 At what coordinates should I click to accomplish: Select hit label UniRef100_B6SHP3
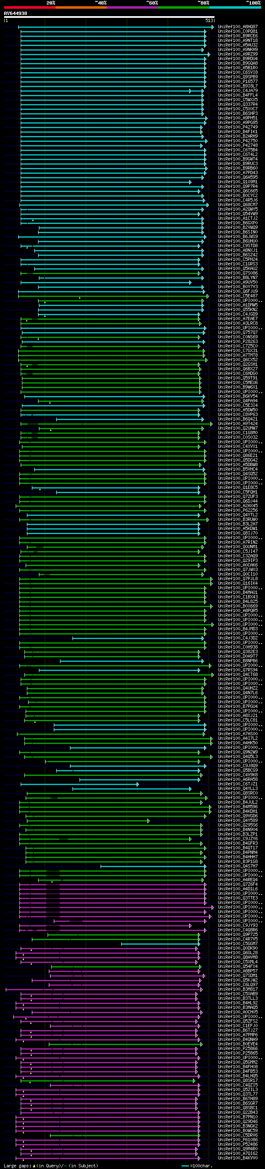click(238, 114)
